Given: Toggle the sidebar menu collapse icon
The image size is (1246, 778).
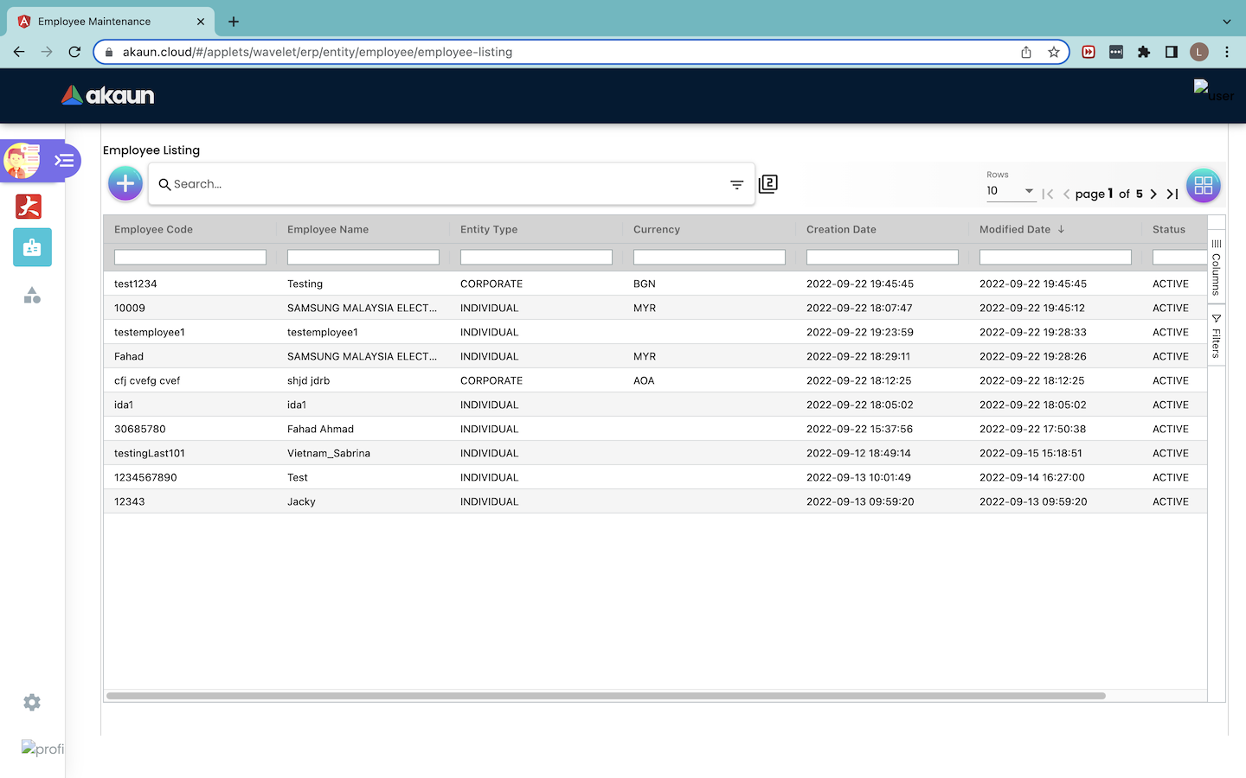Looking at the screenshot, I should pos(64,161).
